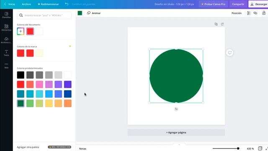Select the cream brand color swatch
The width and height of the screenshot is (268, 151).
coord(39,53)
